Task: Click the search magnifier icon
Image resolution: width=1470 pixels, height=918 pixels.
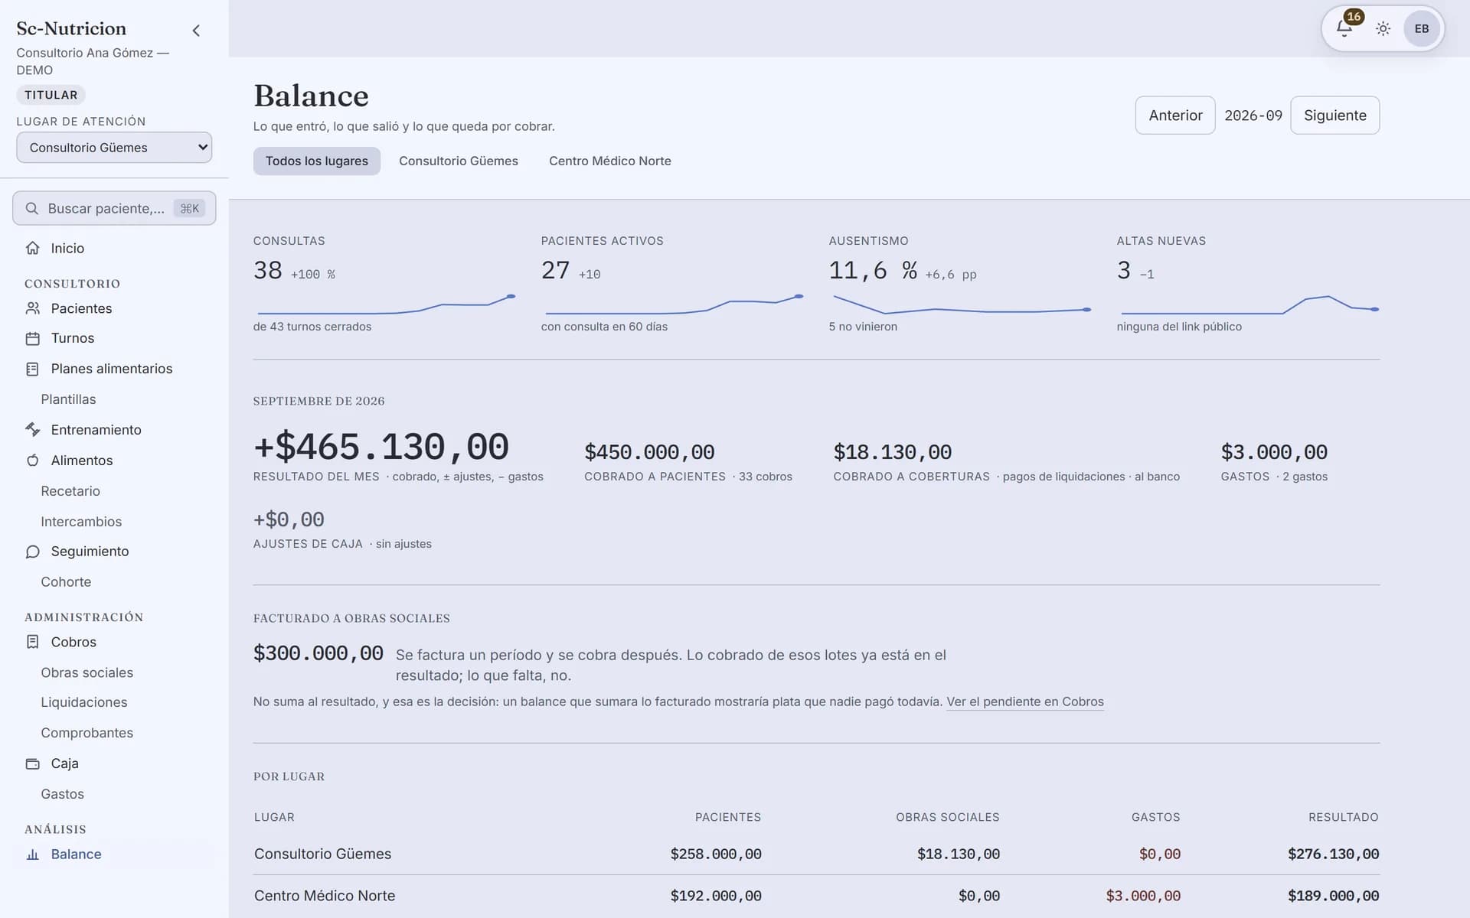Action: coord(32,209)
